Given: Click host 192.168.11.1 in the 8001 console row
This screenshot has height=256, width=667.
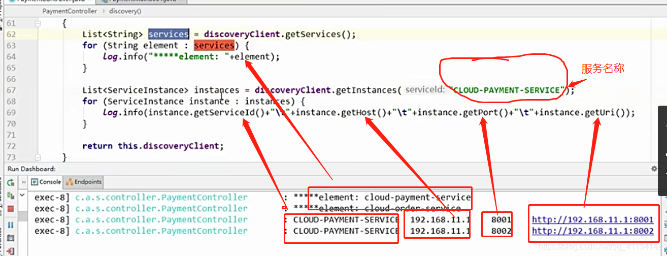Looking at the screenshot, I should tap(440, 220).
